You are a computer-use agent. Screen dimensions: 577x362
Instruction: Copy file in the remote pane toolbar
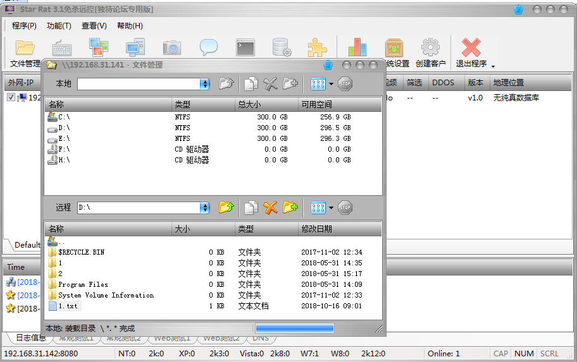pos(251,208)
